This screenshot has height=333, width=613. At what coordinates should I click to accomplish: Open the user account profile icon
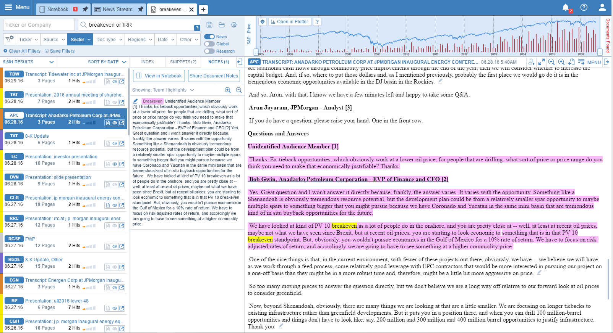click(x=602, y=7)
